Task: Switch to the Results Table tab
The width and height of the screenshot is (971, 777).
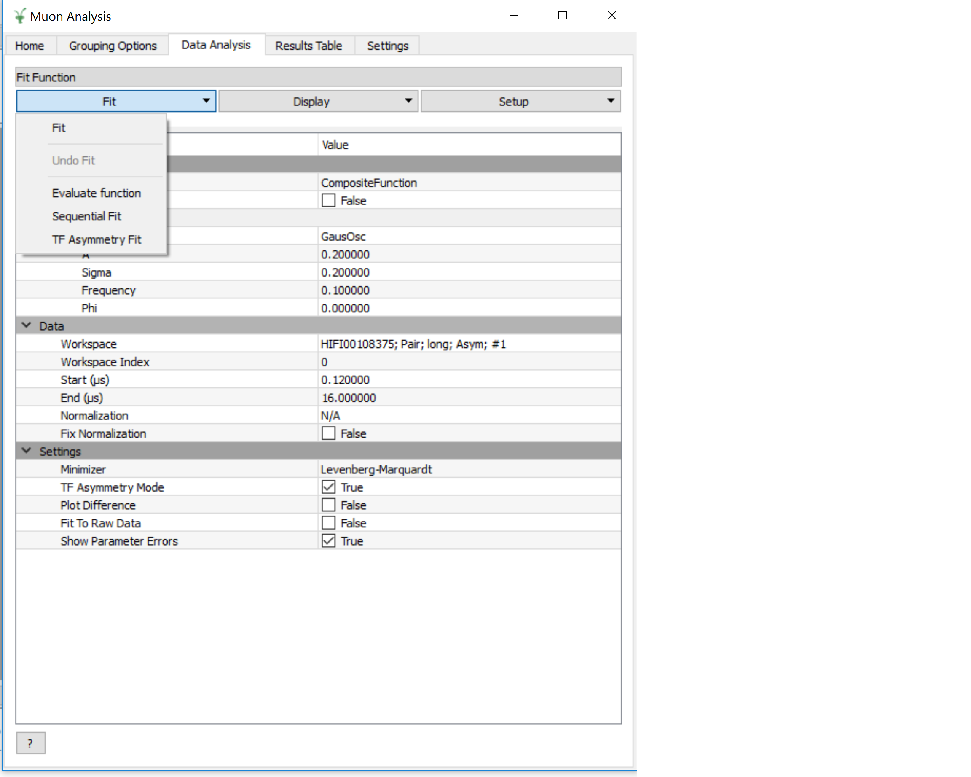Action: pyautogui.click(x=308, y=46)
